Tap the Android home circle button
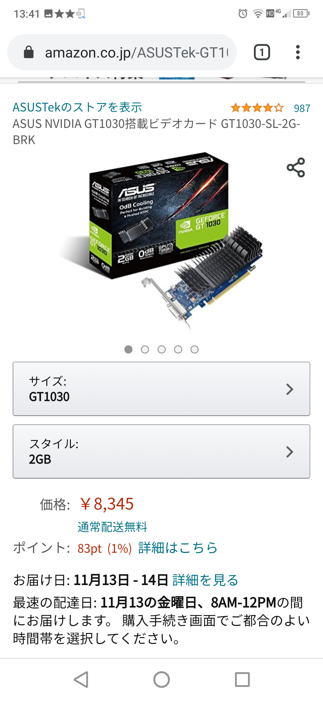Image resolution: width=323 pixels, height=701 pixels. coord(161,679)
